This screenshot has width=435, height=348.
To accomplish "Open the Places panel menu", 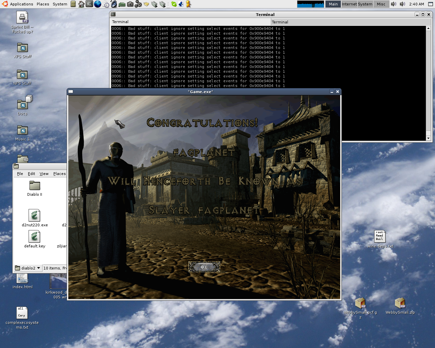I will click(x=43, y=4).
